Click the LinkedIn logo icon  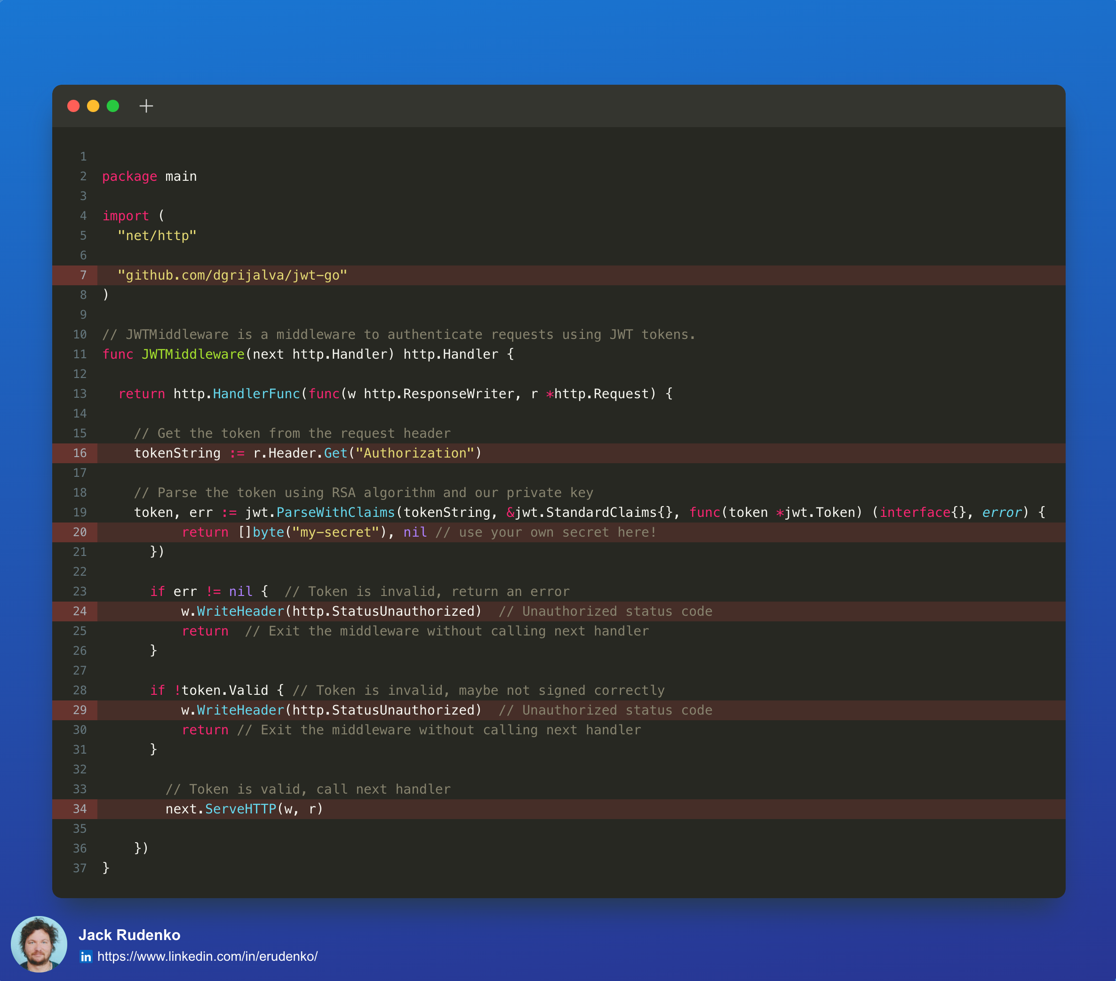[86, 957]
